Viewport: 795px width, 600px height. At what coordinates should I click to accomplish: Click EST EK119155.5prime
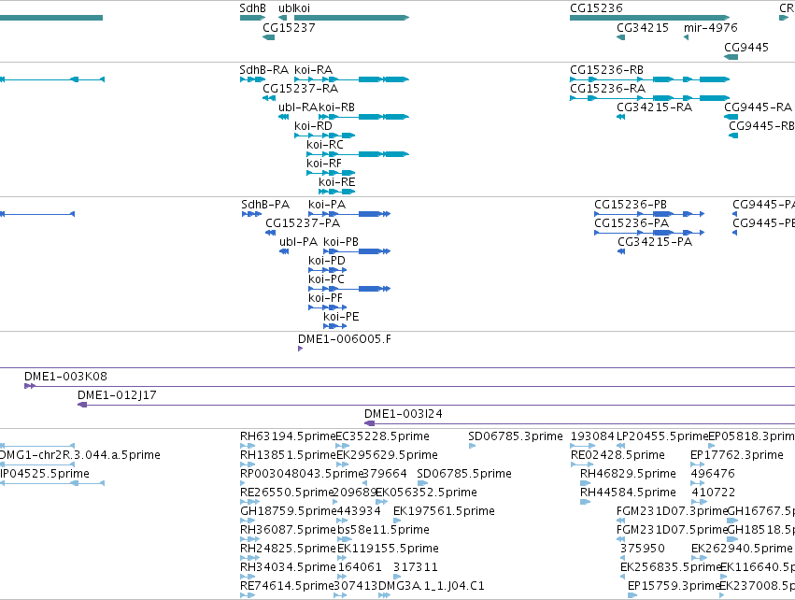coord(342,558)
